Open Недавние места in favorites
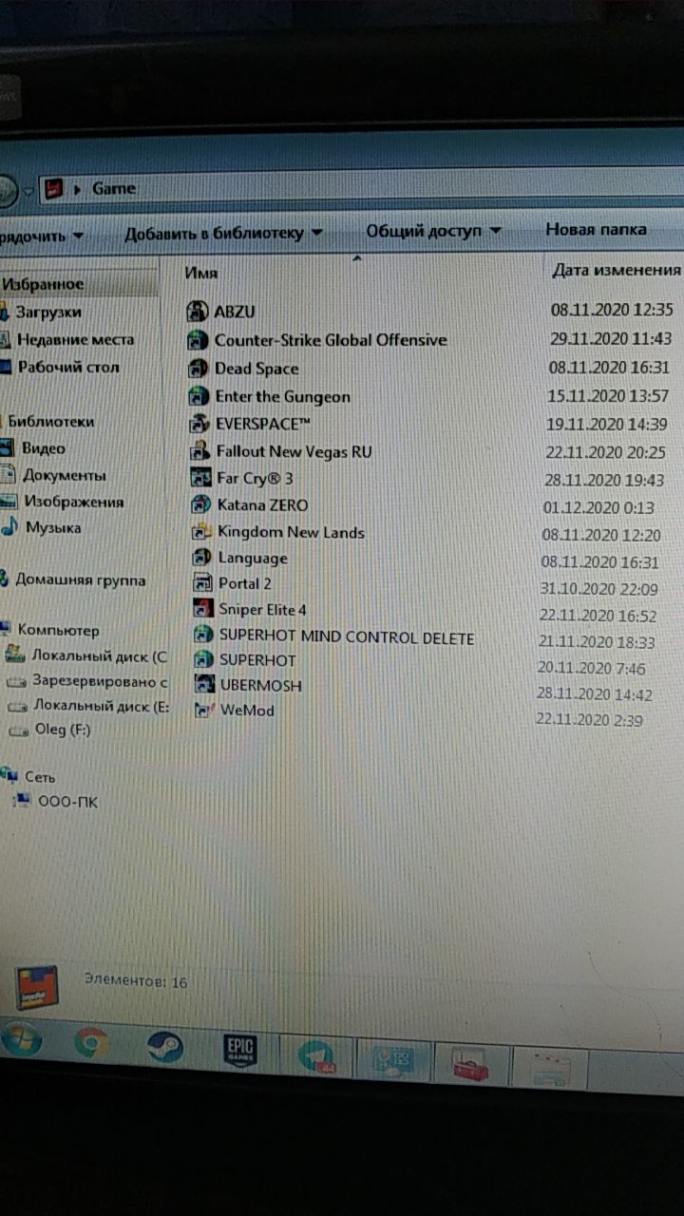The width and height of the screenshot is (684, 1216). click(75, 339)
